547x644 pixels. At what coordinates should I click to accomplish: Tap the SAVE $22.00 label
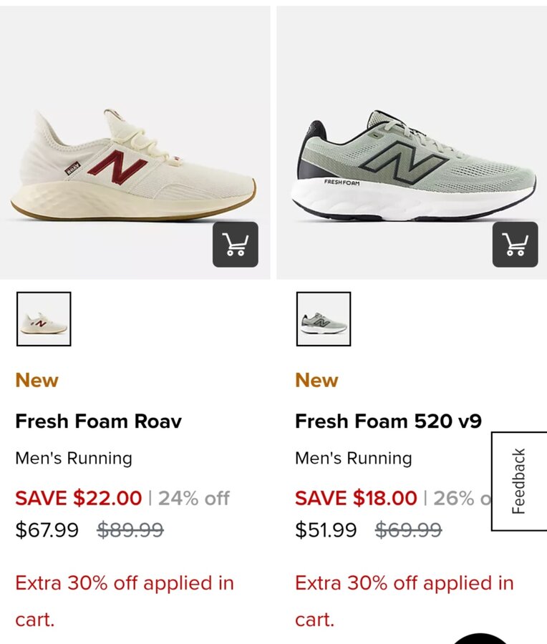point(79,498)
